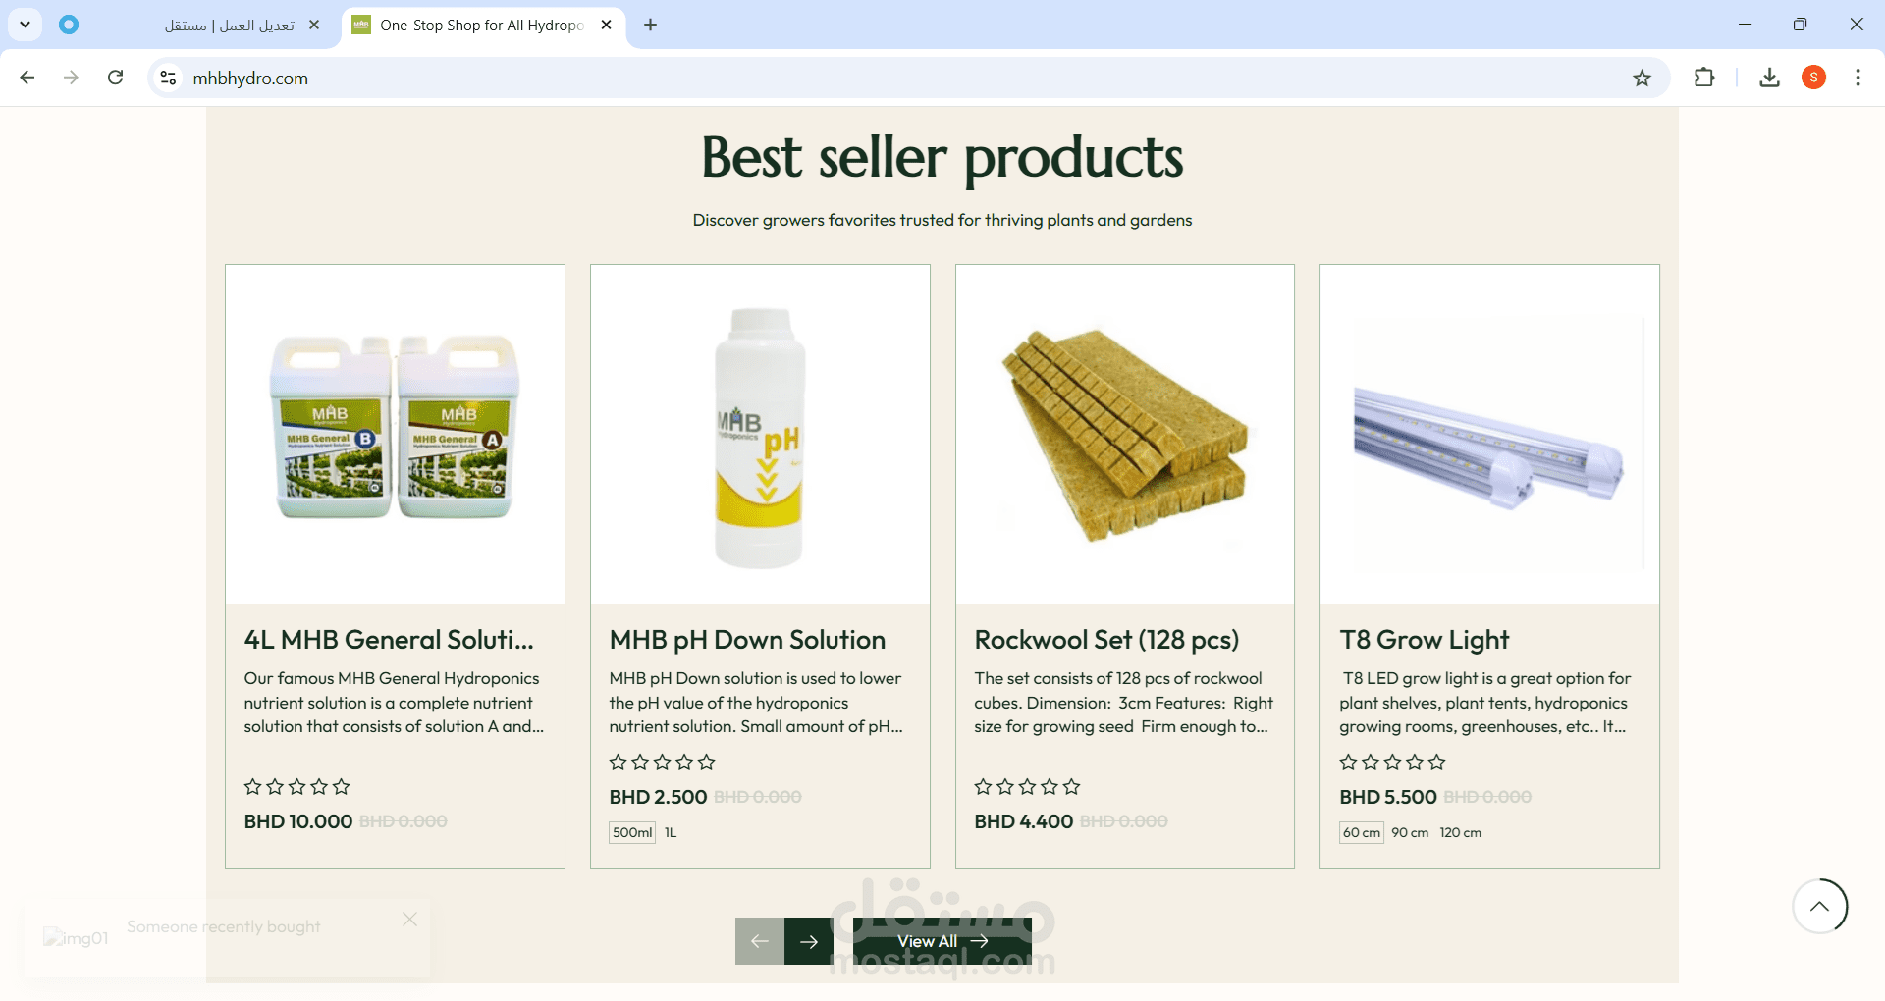The width and height of the screenshot is (1885, 1001).
Task: Advance carousel with the next arrow
Action: click(x=809, y=941)
